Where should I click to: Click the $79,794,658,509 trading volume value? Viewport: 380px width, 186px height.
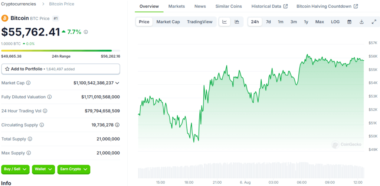point(102,111)
